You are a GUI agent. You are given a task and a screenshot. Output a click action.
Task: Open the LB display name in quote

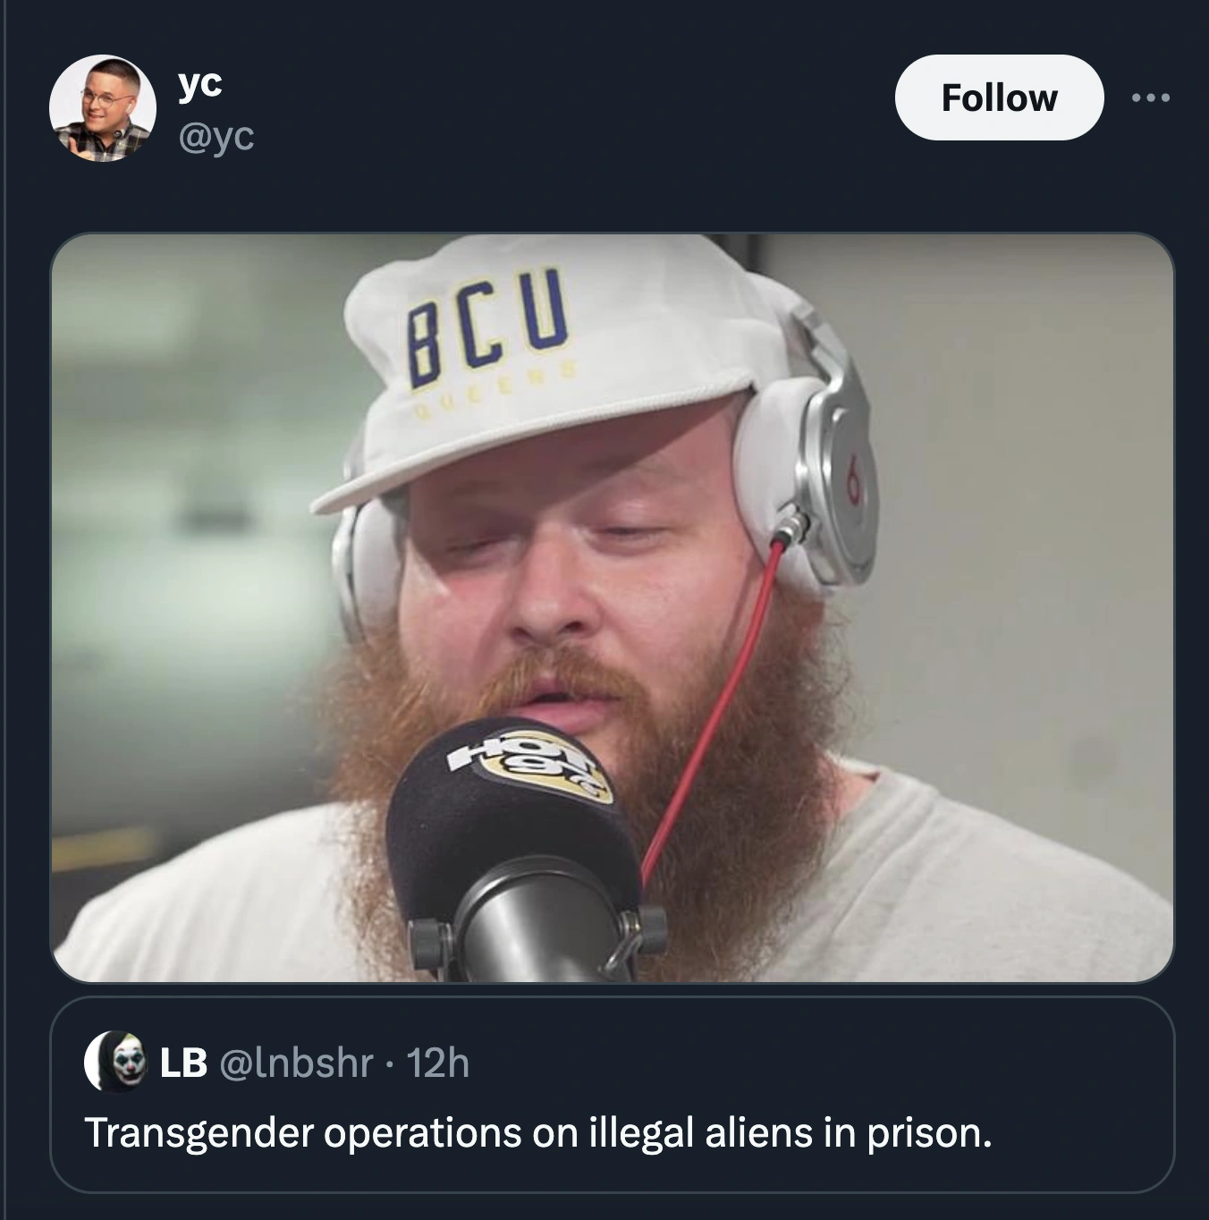(183, 1063)
